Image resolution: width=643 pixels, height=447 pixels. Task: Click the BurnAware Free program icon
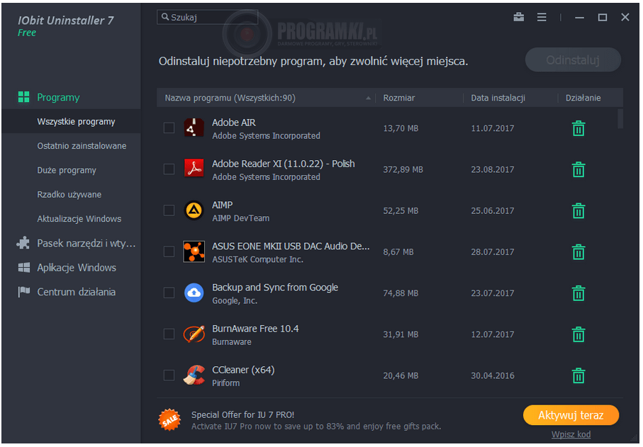click(194, 334)
